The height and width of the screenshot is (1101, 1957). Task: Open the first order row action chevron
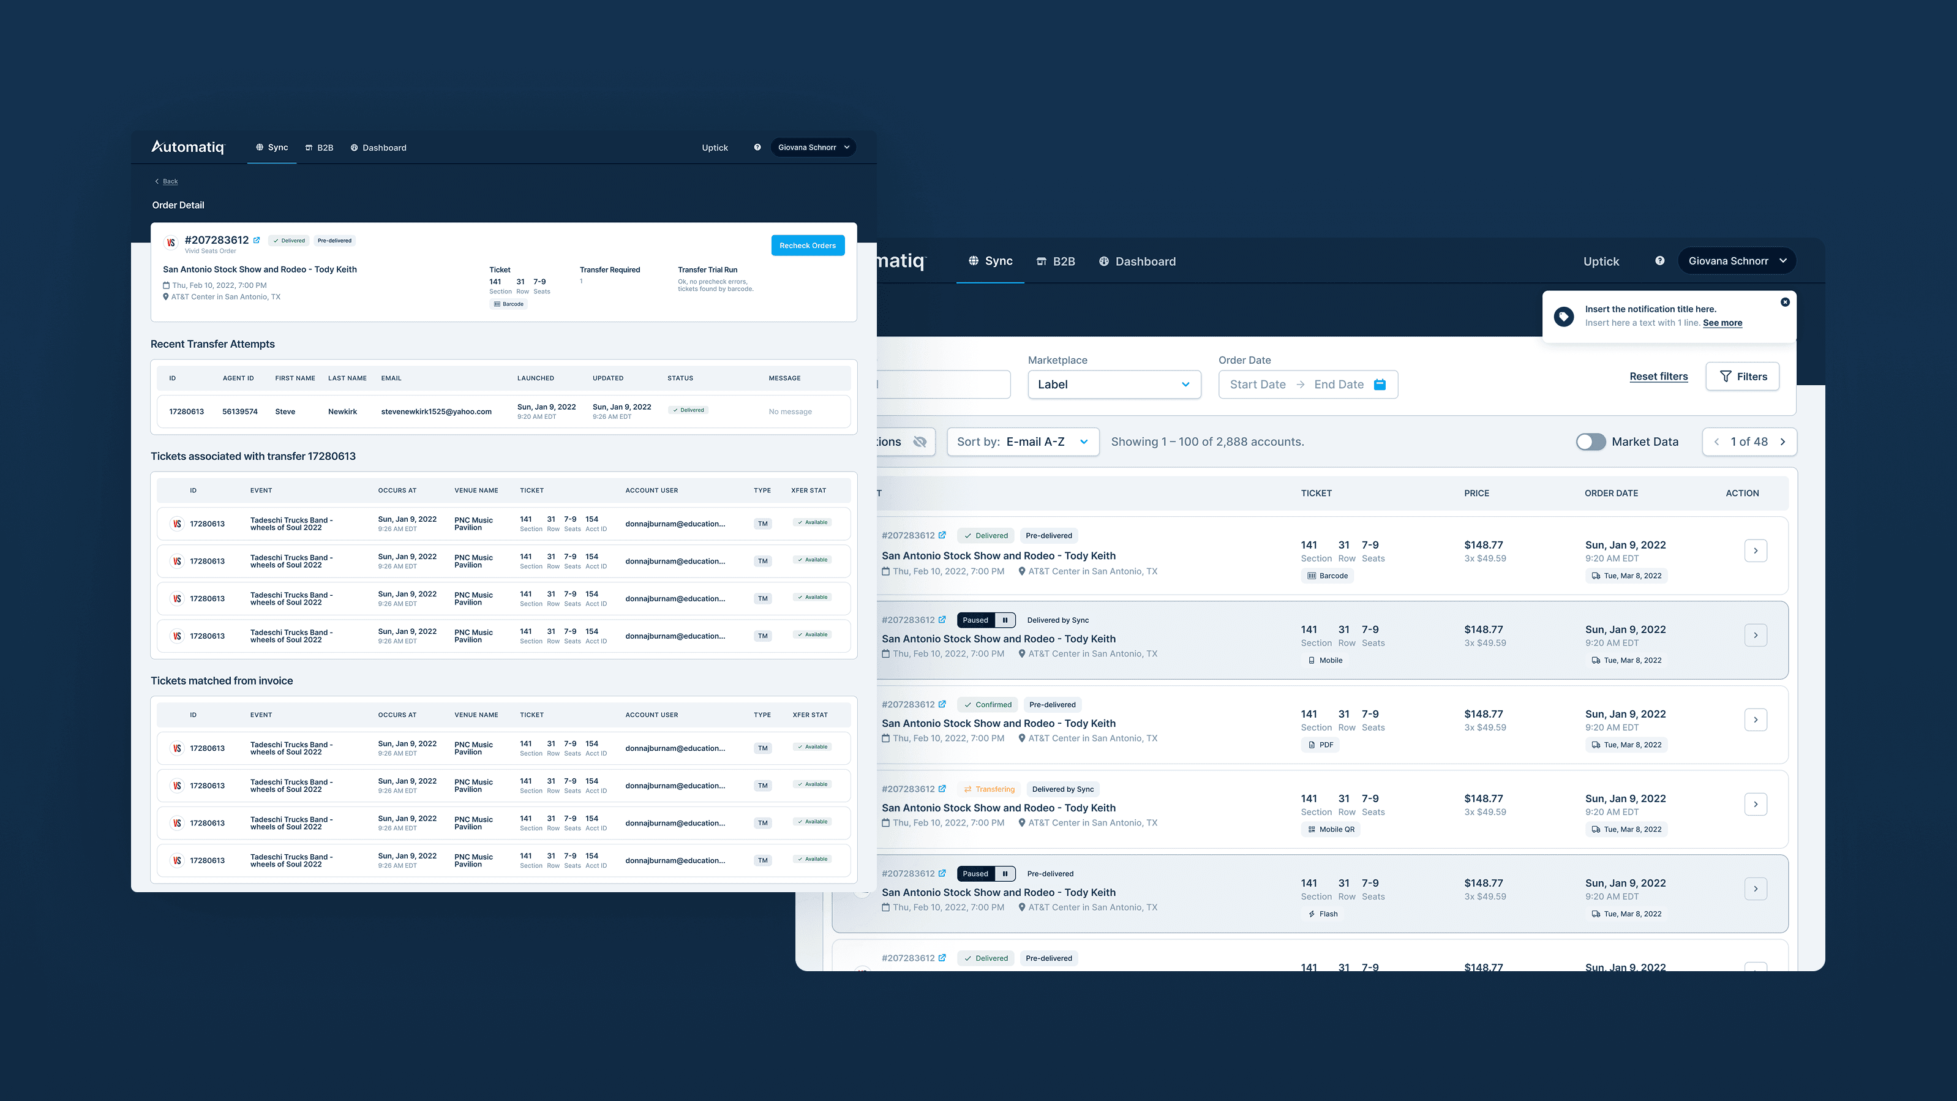click(x=1755, y=550)
